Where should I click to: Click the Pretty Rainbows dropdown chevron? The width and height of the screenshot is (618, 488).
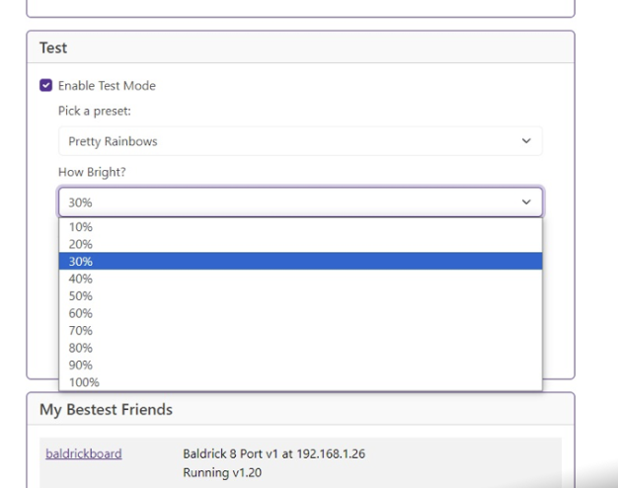point(526,141)
